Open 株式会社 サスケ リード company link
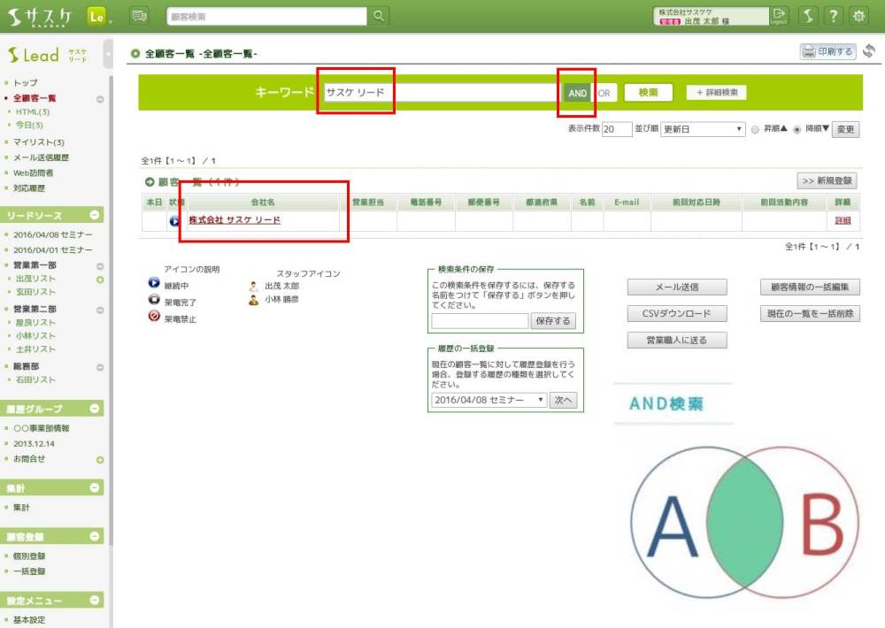Screen dimensions: 885x628 click(x=235, y=220)
